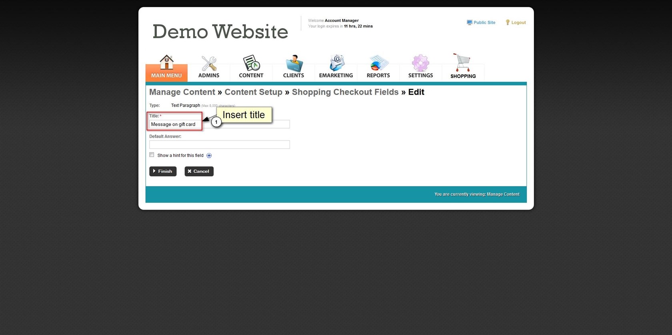
Task: Navigate to Manage Content breadcrumb
Action: (182, 92)
